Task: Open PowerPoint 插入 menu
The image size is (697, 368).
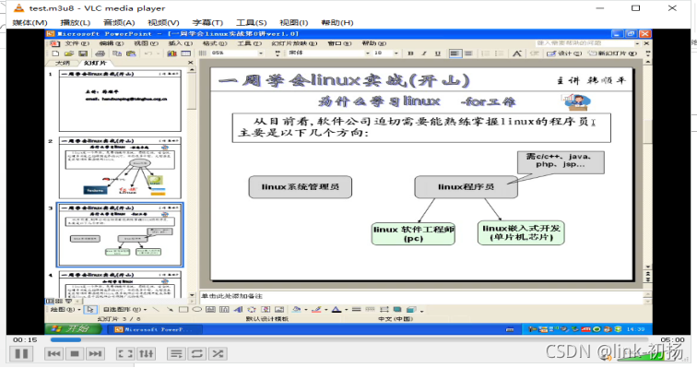Action: 180,43
